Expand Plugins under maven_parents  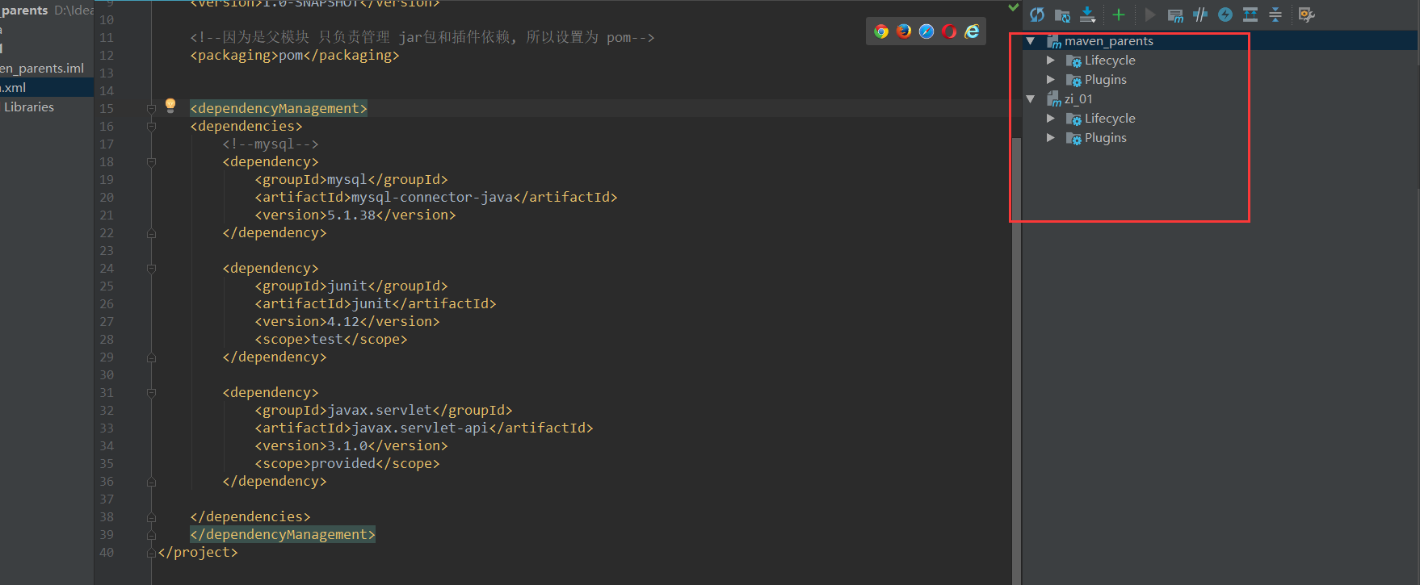tap(1050, 80)
